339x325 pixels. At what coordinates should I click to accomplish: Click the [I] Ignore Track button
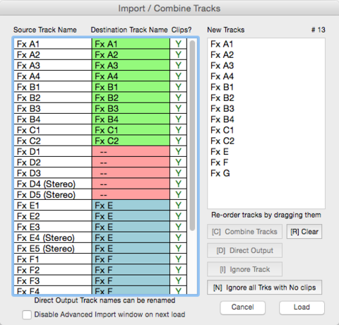point(244,269)
